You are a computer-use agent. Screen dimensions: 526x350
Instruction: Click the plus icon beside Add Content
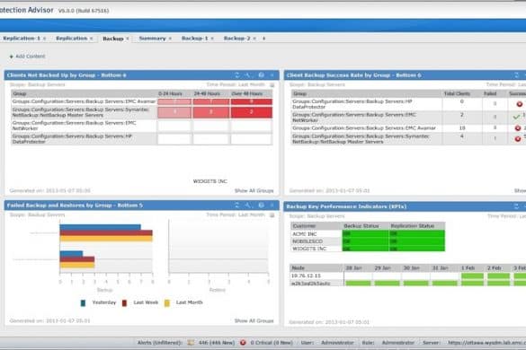coord(11,57)
